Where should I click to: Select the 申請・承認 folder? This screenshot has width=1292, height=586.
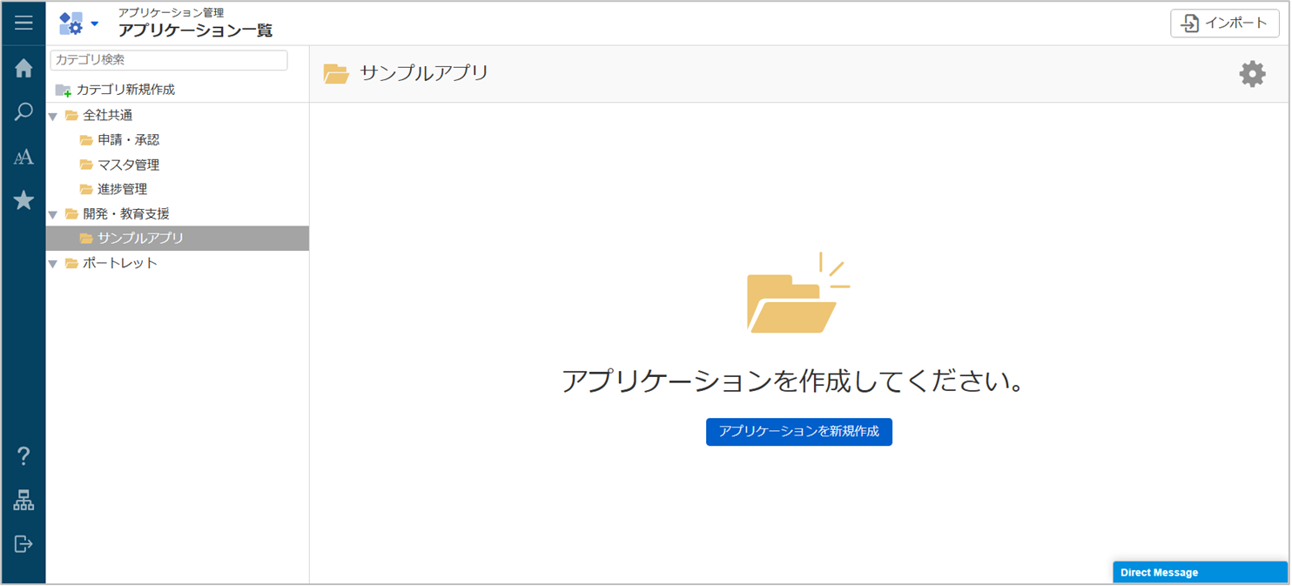128,140
